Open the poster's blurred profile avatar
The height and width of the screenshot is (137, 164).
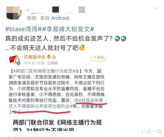pos(14,13)
